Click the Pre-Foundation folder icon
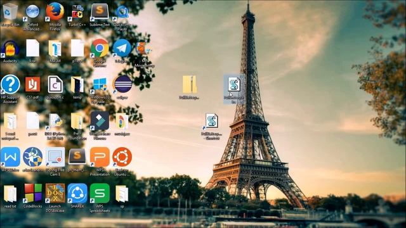Viewport: 406px width, 228px height. point(77,121)
